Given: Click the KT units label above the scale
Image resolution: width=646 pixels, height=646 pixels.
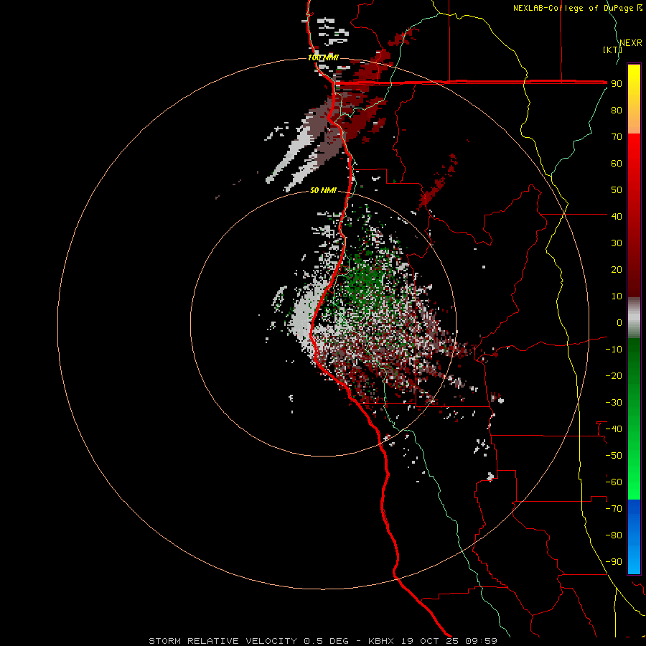Looking at the screenshot, I should (x=612, y=50).
